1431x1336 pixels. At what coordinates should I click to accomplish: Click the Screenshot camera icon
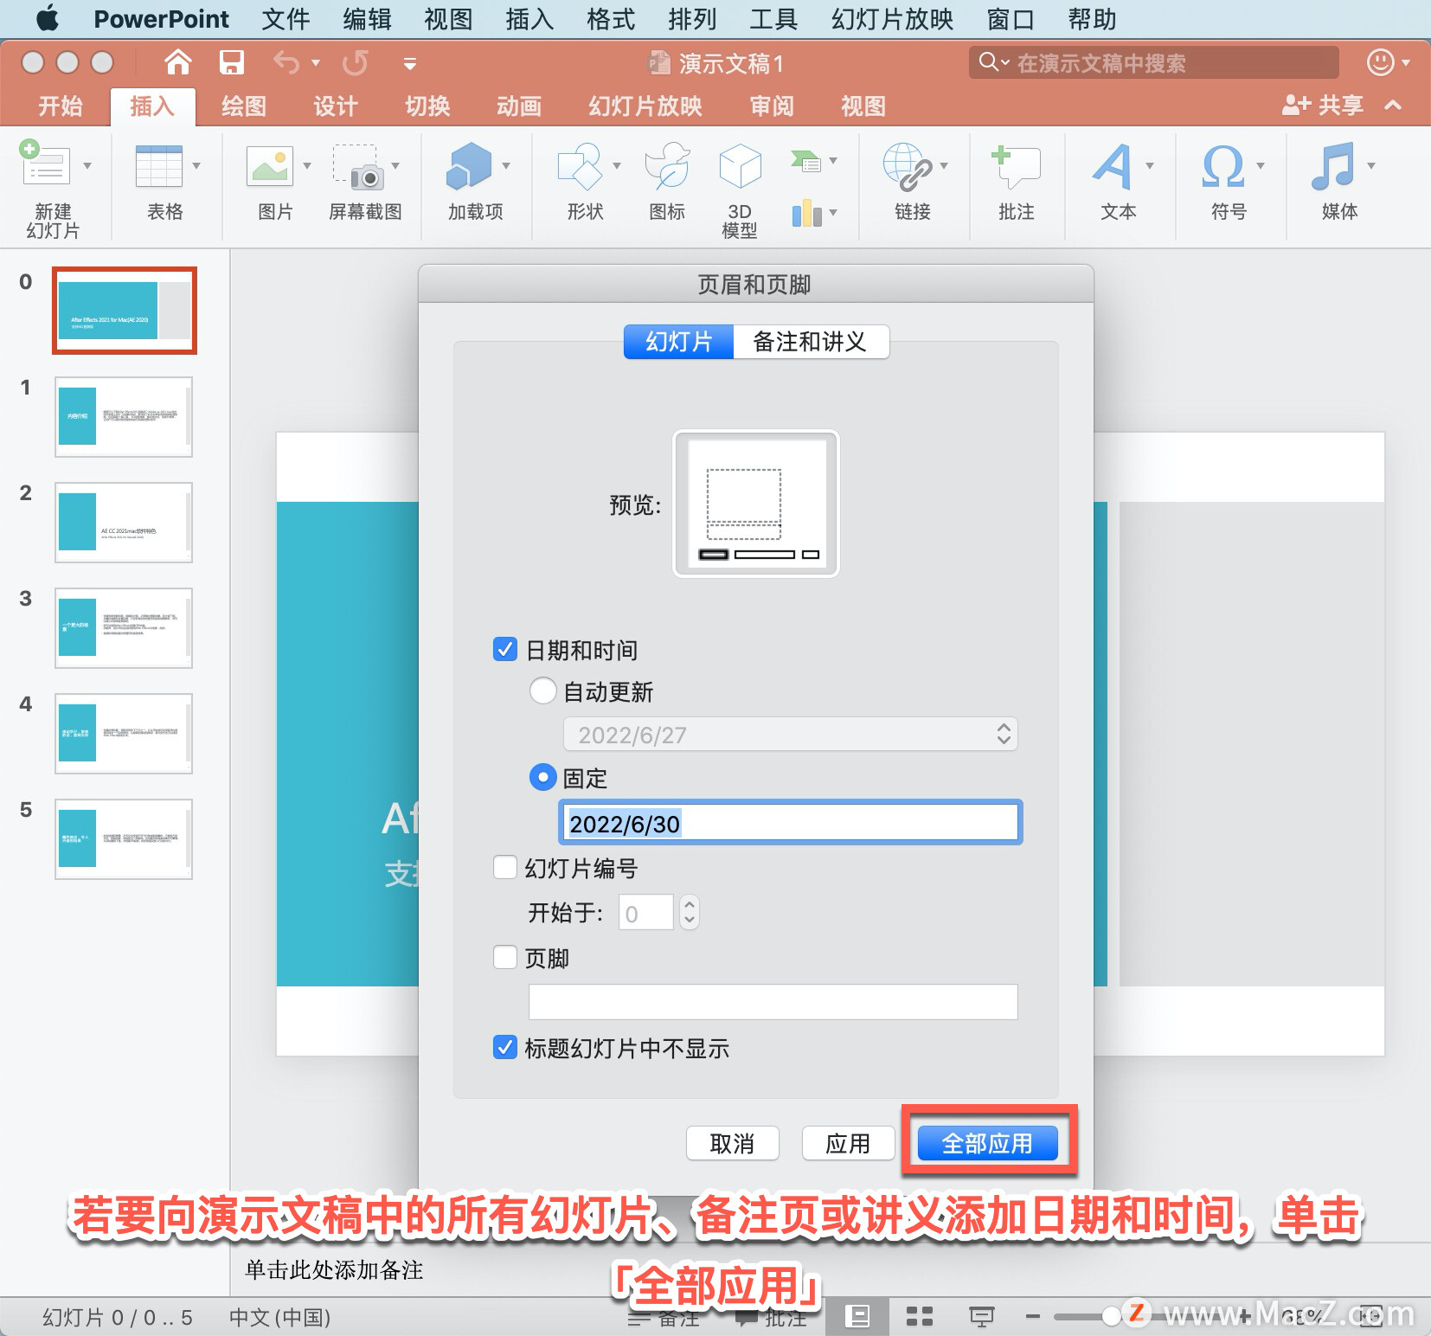click(x=358, y=166)
